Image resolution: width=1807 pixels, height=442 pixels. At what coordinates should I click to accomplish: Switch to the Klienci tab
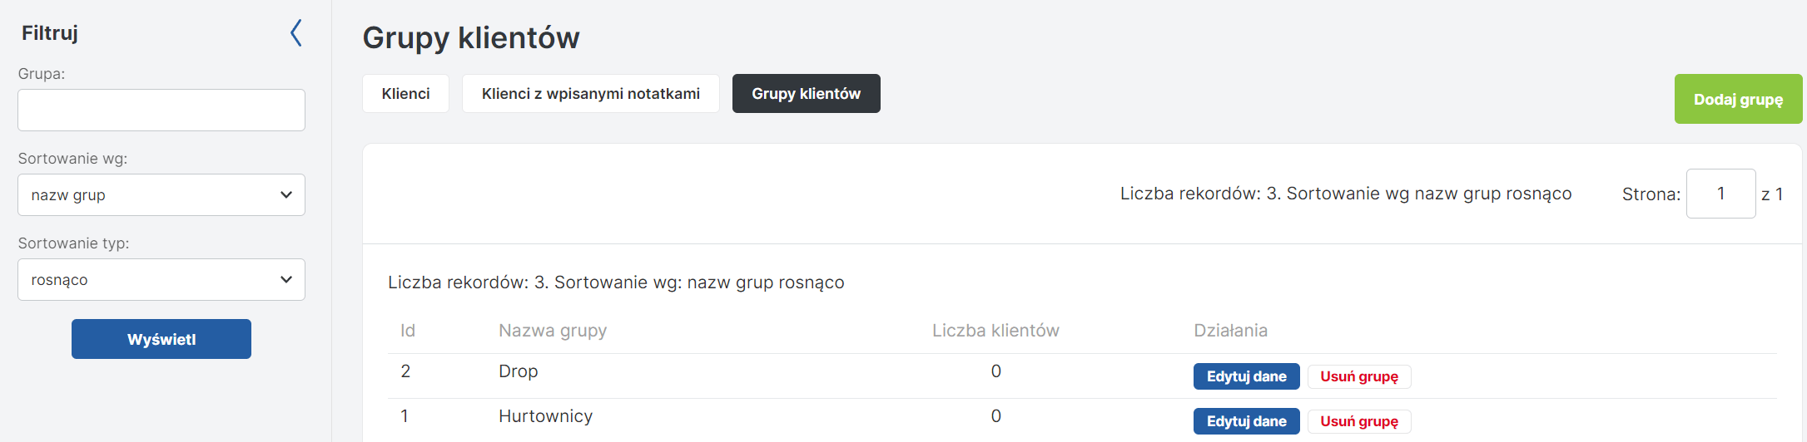[x=405, y=94]
